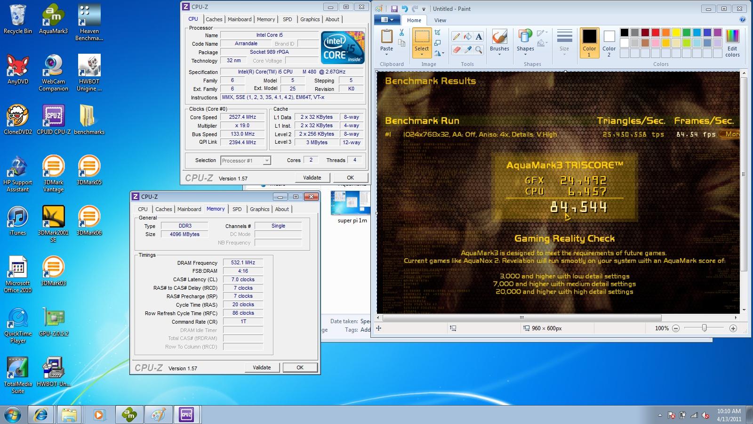Click the Paint zoom slider handle
The height and width of the screenshot is (424, 753).
click(704, 328)
